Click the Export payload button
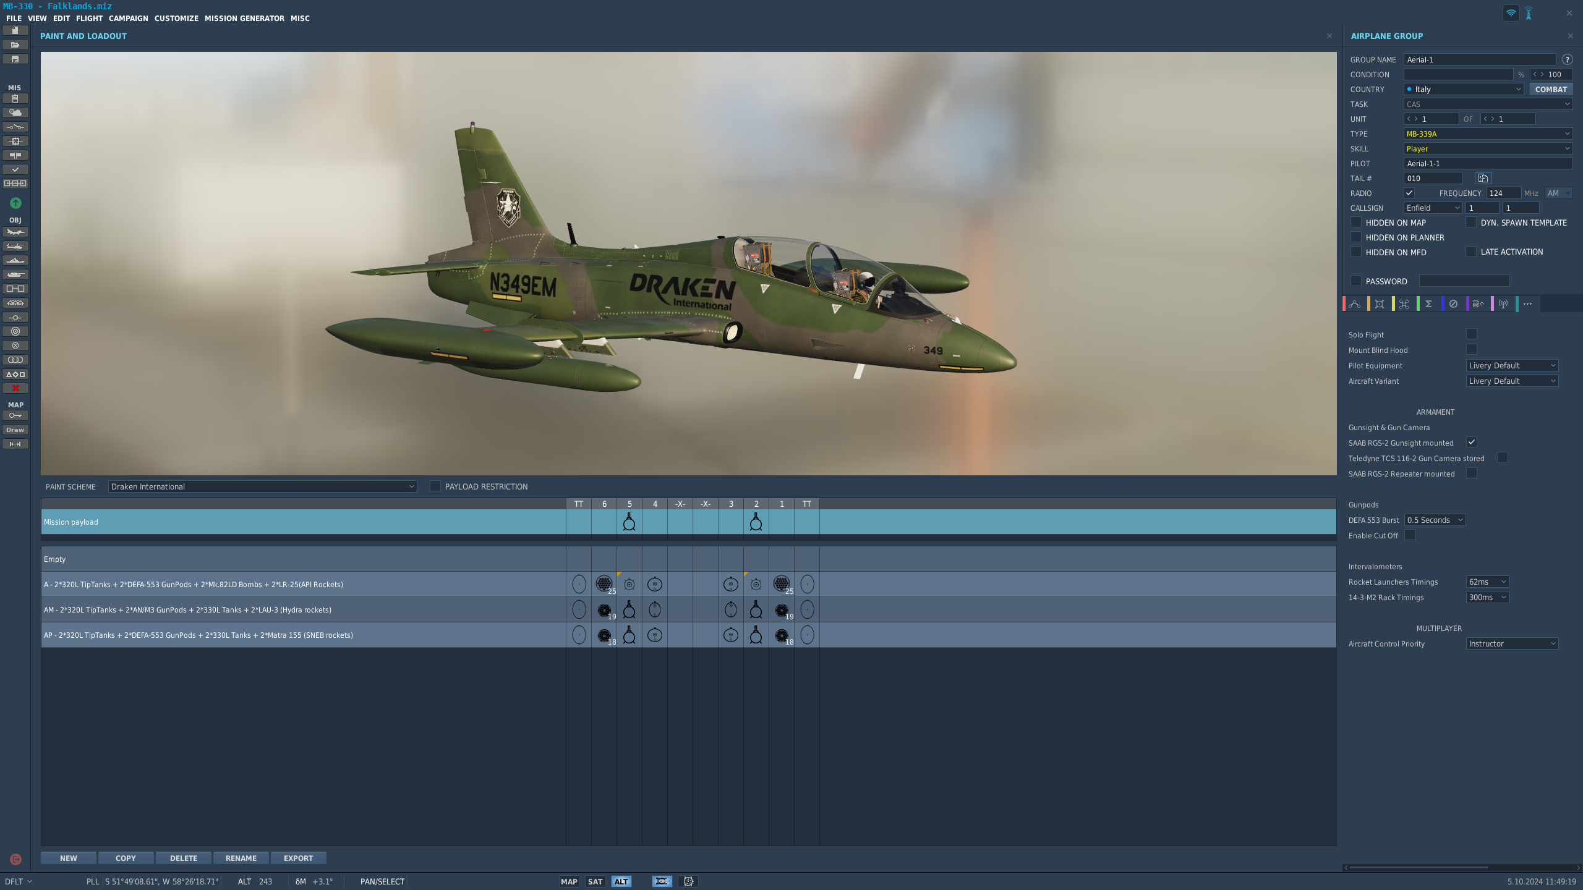 pyautogui.click(x=299, y=858)
